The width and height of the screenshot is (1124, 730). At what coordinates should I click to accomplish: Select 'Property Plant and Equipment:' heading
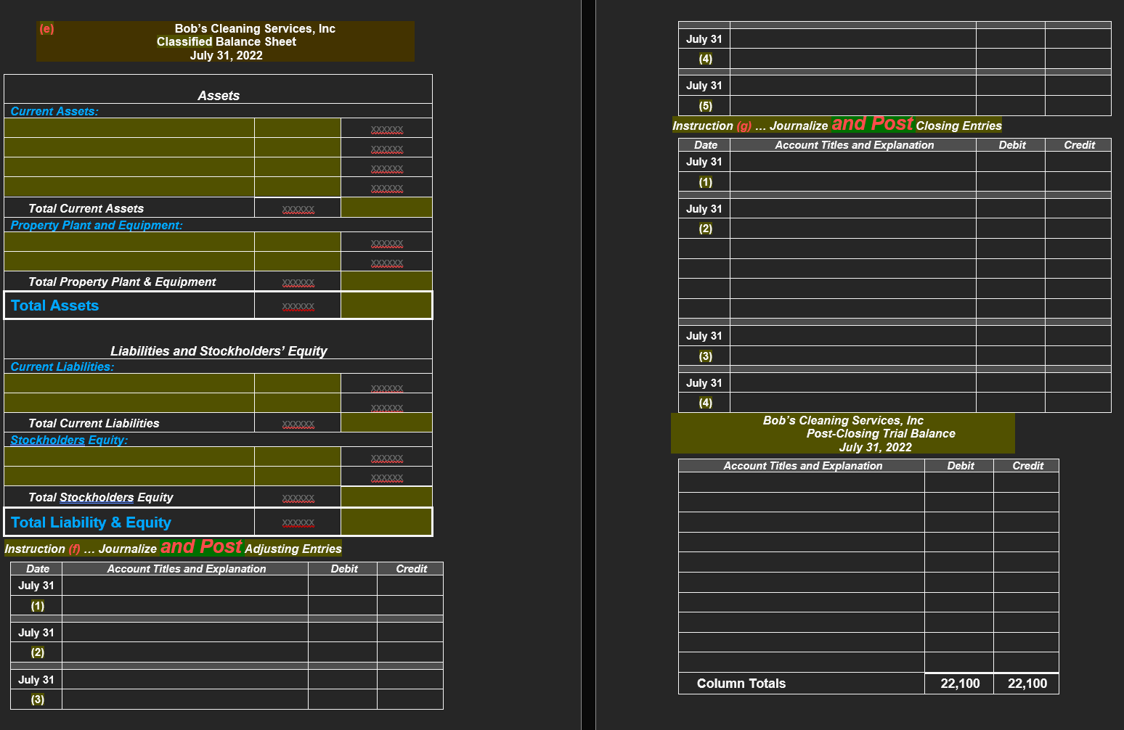[x=97, y=225]
